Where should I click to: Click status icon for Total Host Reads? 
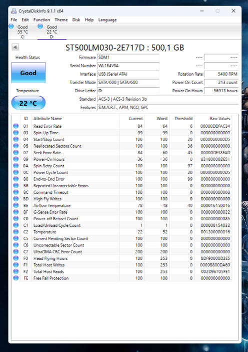pos(15,271)
